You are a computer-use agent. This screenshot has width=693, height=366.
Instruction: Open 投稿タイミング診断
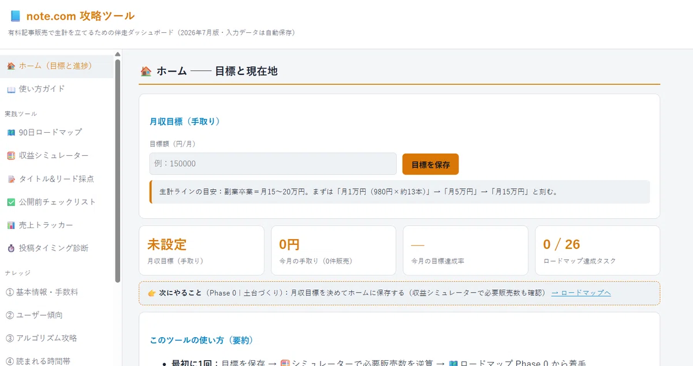(x=57, y=248)
